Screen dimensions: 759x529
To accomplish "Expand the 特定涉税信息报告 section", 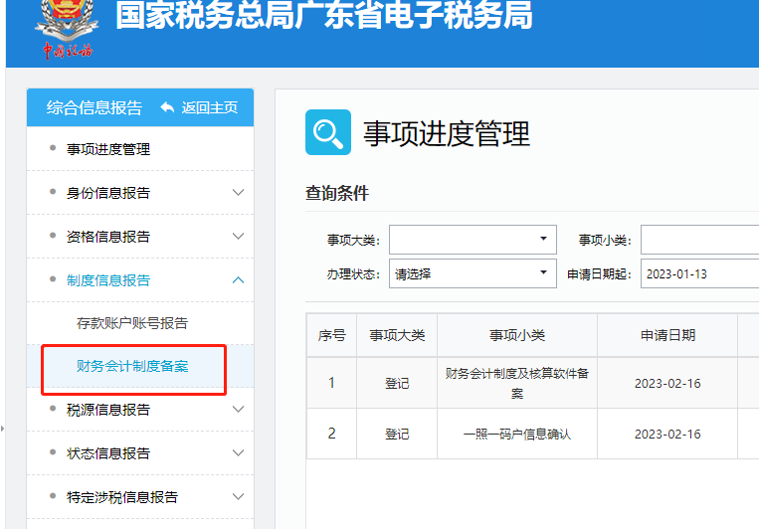I will tap(237, 497).
